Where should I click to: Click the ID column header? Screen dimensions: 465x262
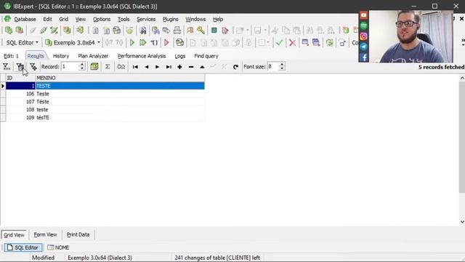[x=20, y=78]
